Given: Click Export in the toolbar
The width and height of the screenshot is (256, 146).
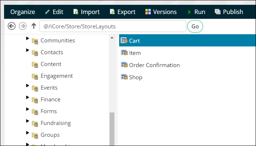Looking at the screenshot, I should pos(122,12).
